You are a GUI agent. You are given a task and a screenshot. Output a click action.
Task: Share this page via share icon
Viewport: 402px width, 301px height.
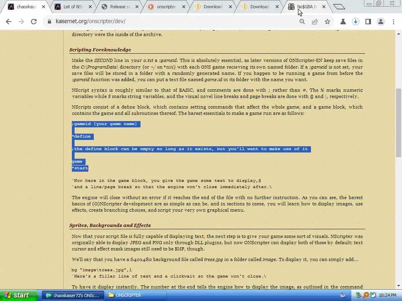pyautogui.click(x=315, y=22)
